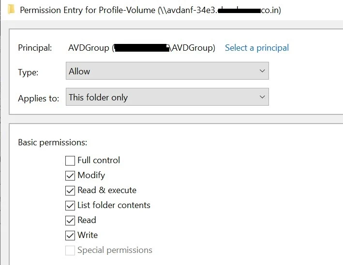Uncheck the Read permission checkbox
The width and height of the screenshot is (343, 265).
point(70,220)
